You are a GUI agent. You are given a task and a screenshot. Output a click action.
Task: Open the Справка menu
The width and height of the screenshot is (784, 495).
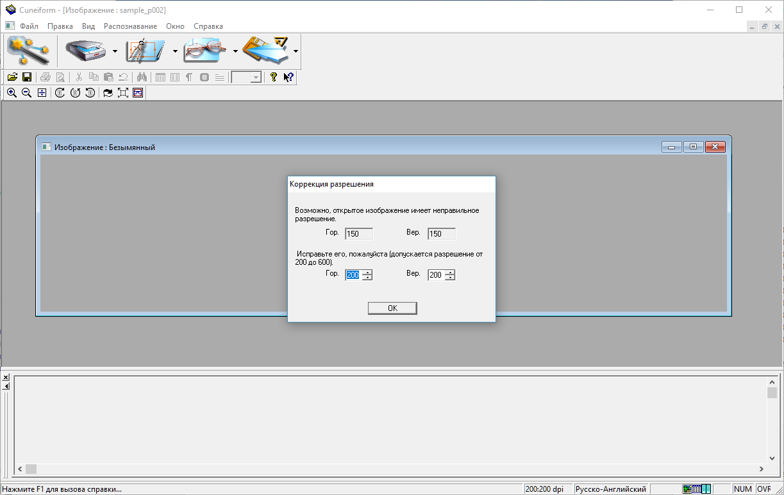(208, 26)
